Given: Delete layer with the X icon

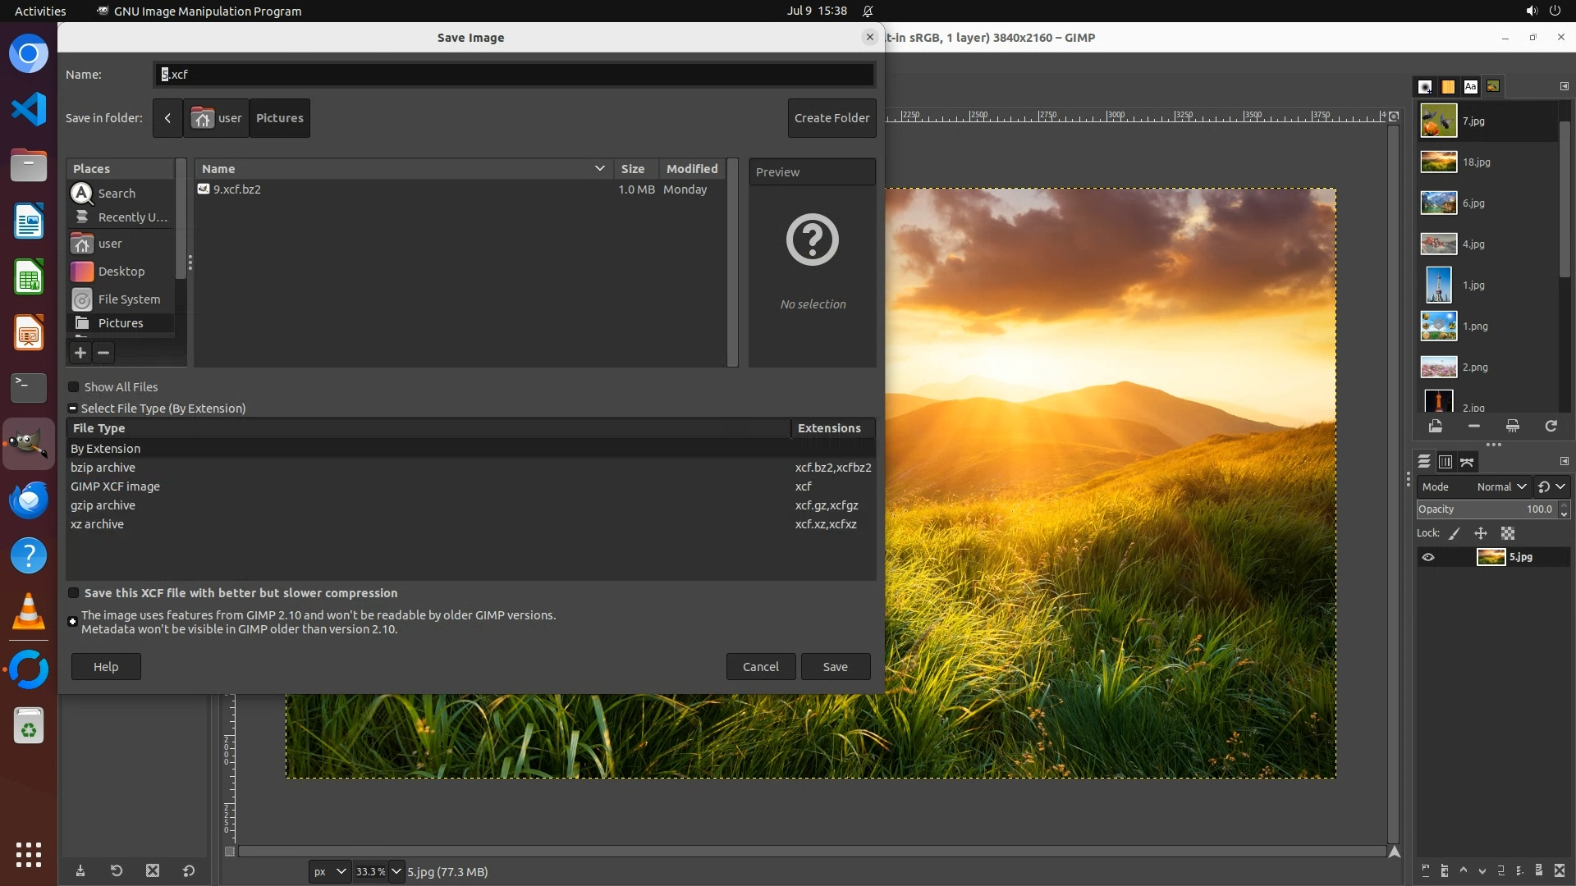Looking at the screenshot, I should pos(1560,870).
